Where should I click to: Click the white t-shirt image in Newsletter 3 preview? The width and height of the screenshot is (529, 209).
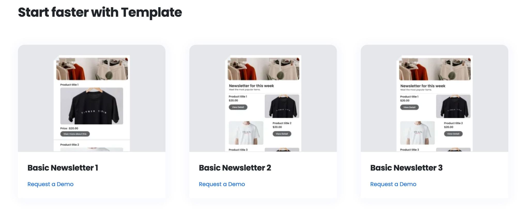pyautogui.click(x=417, y=133)
